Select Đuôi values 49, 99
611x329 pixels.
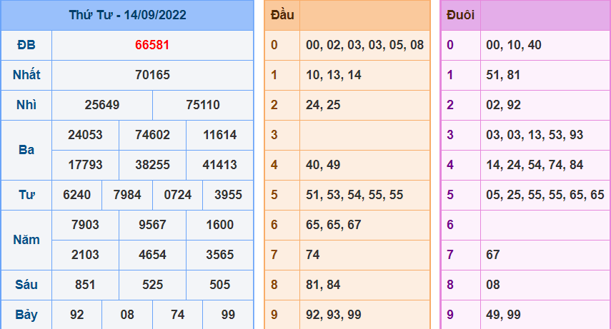pyautogui.click(x=503, y=315)
